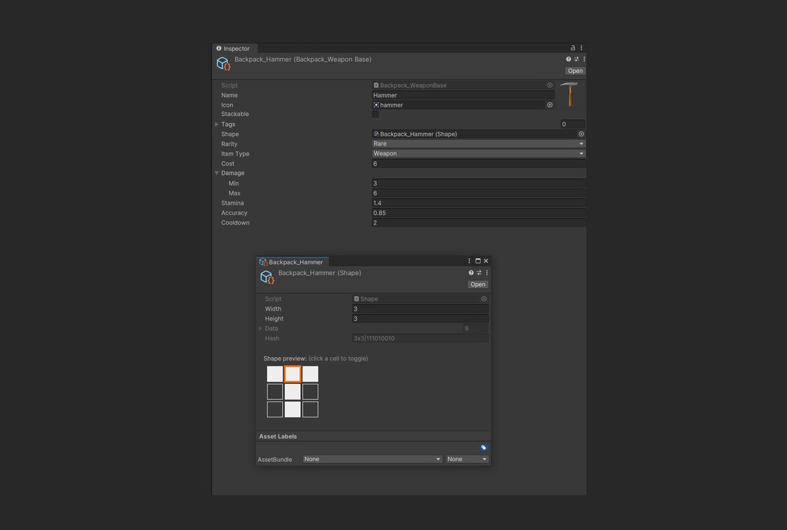
Task: Click Open for Backpack_Hammer (Shape)
Action: (x=478, y=284)
